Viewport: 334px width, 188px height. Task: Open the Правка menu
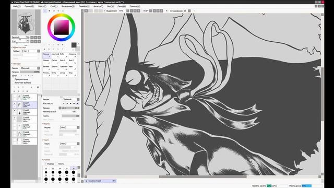pyautogui.click(x=29, y=6)
